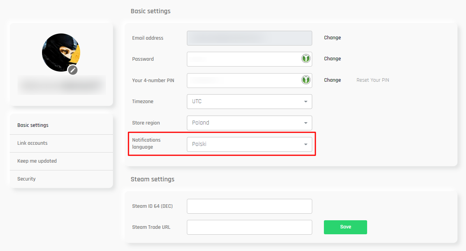Save the Steam settings
This screenshot has height=251, width=466.
345,227
